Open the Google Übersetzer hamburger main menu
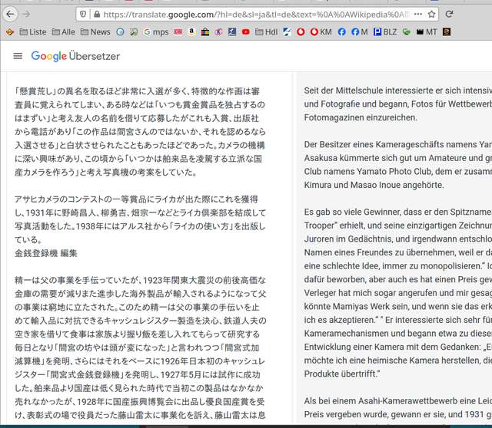 [x=18, y=56]
